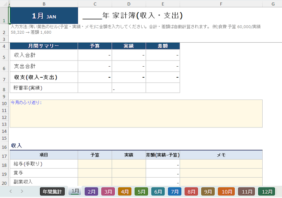The width and height of the screenshot is (282, 198).
Task: Click the メモ header cell
Action: [x=221, y=155]
